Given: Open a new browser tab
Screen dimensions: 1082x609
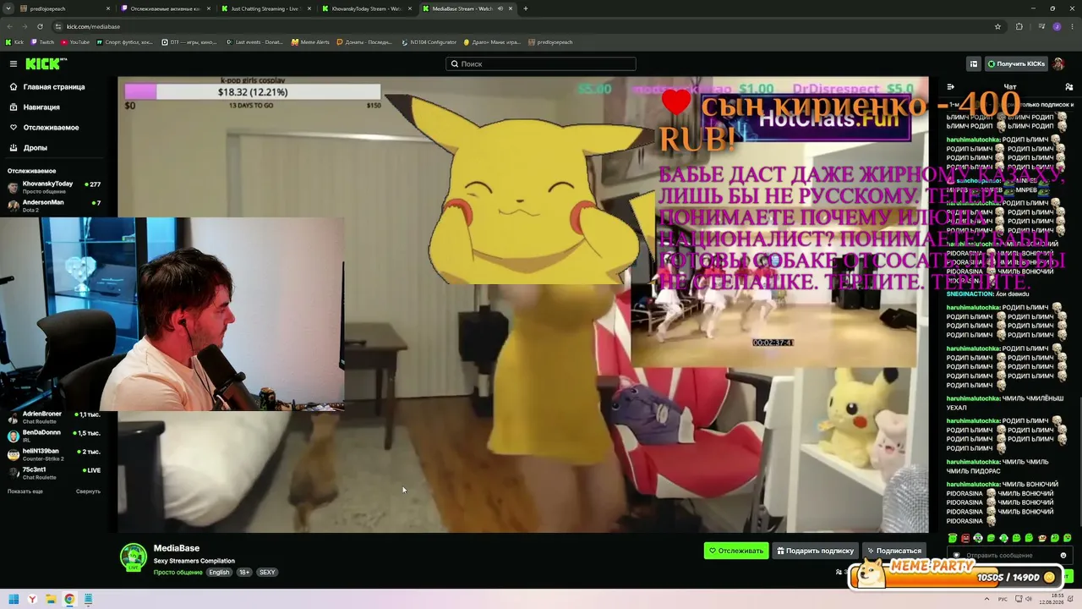Looking at the screenshot, I should coord(526,8).
